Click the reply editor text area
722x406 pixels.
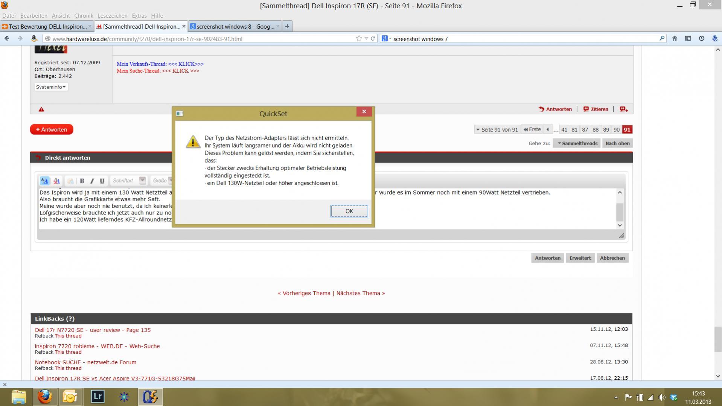click(327, 208)
